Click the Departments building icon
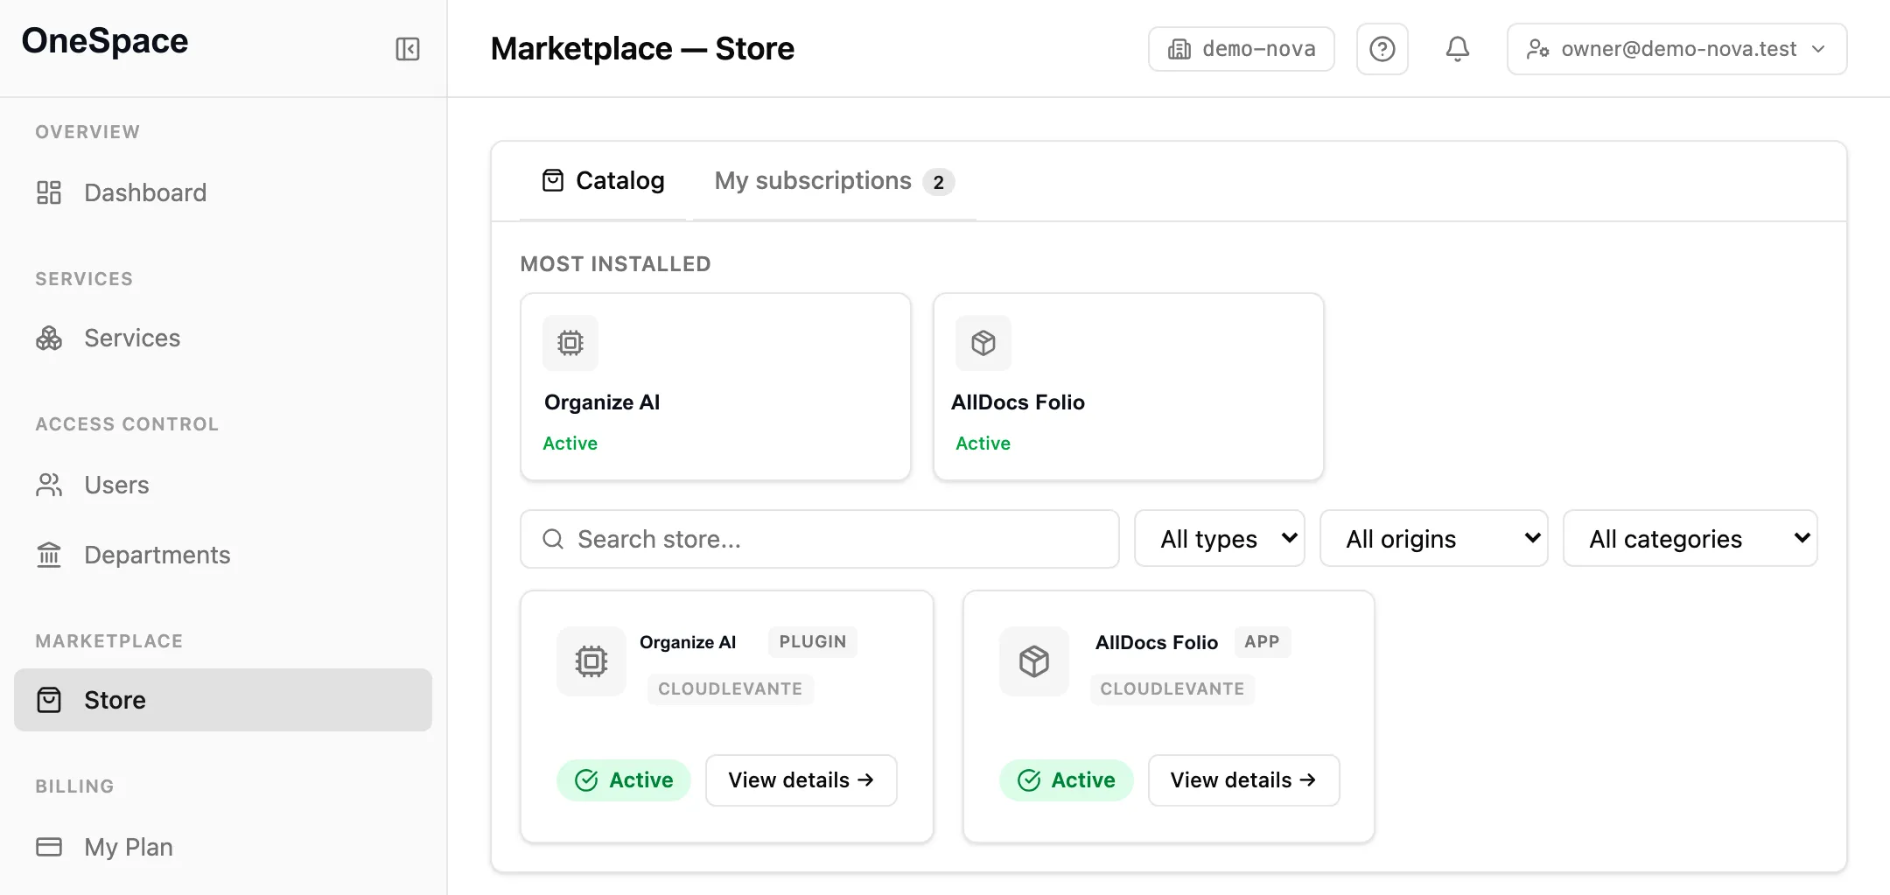Viewport: 1890px width, 895px height. [49, 555]
